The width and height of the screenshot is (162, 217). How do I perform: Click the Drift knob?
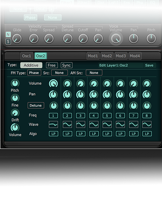(x=15, y=113)
